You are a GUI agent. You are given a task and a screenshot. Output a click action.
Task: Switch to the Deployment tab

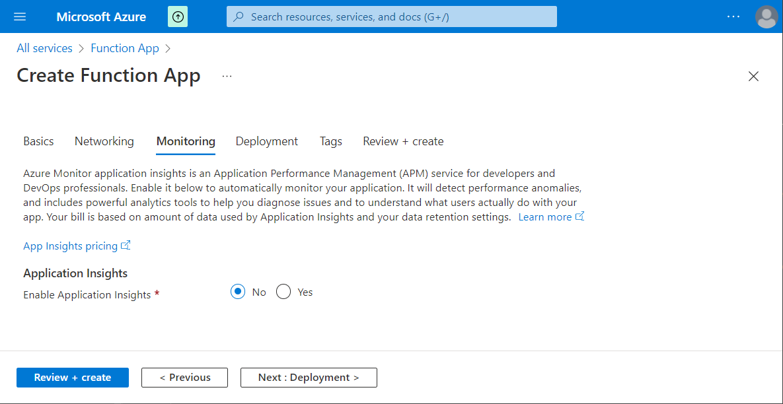point(267,142)
